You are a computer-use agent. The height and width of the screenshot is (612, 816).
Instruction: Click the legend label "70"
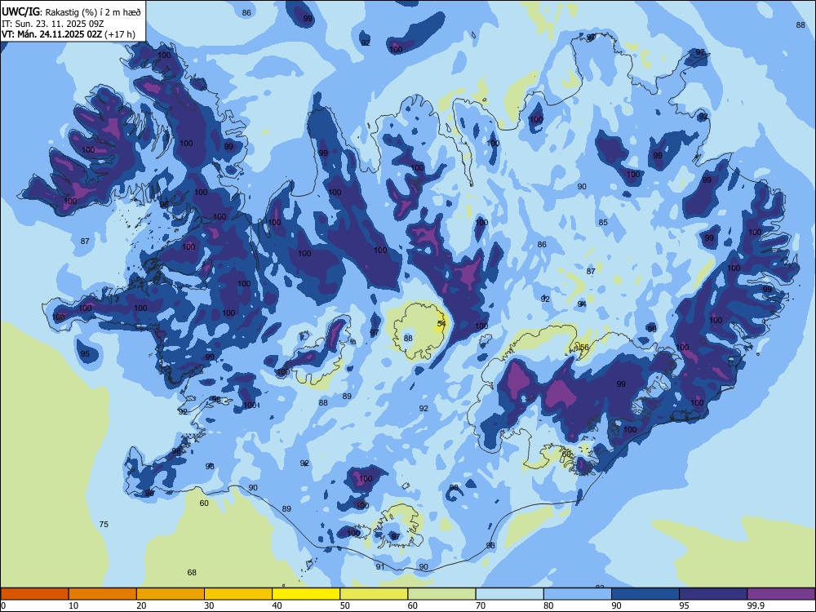(x=481, y=605)
